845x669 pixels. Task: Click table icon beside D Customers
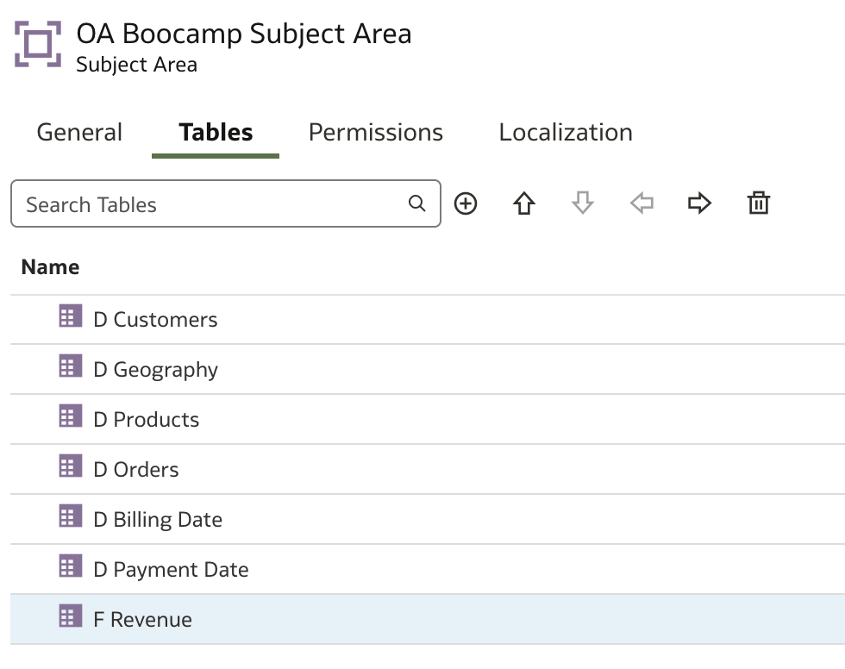(x=71, y=316)
